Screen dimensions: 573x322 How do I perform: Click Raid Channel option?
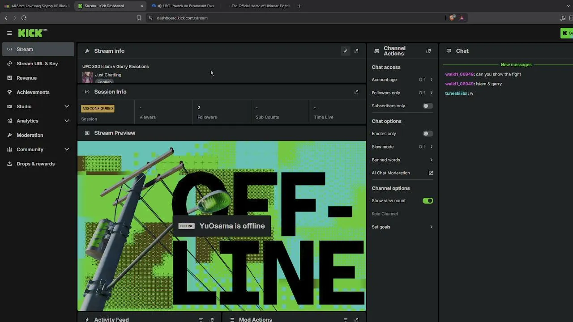click(385, 214)
